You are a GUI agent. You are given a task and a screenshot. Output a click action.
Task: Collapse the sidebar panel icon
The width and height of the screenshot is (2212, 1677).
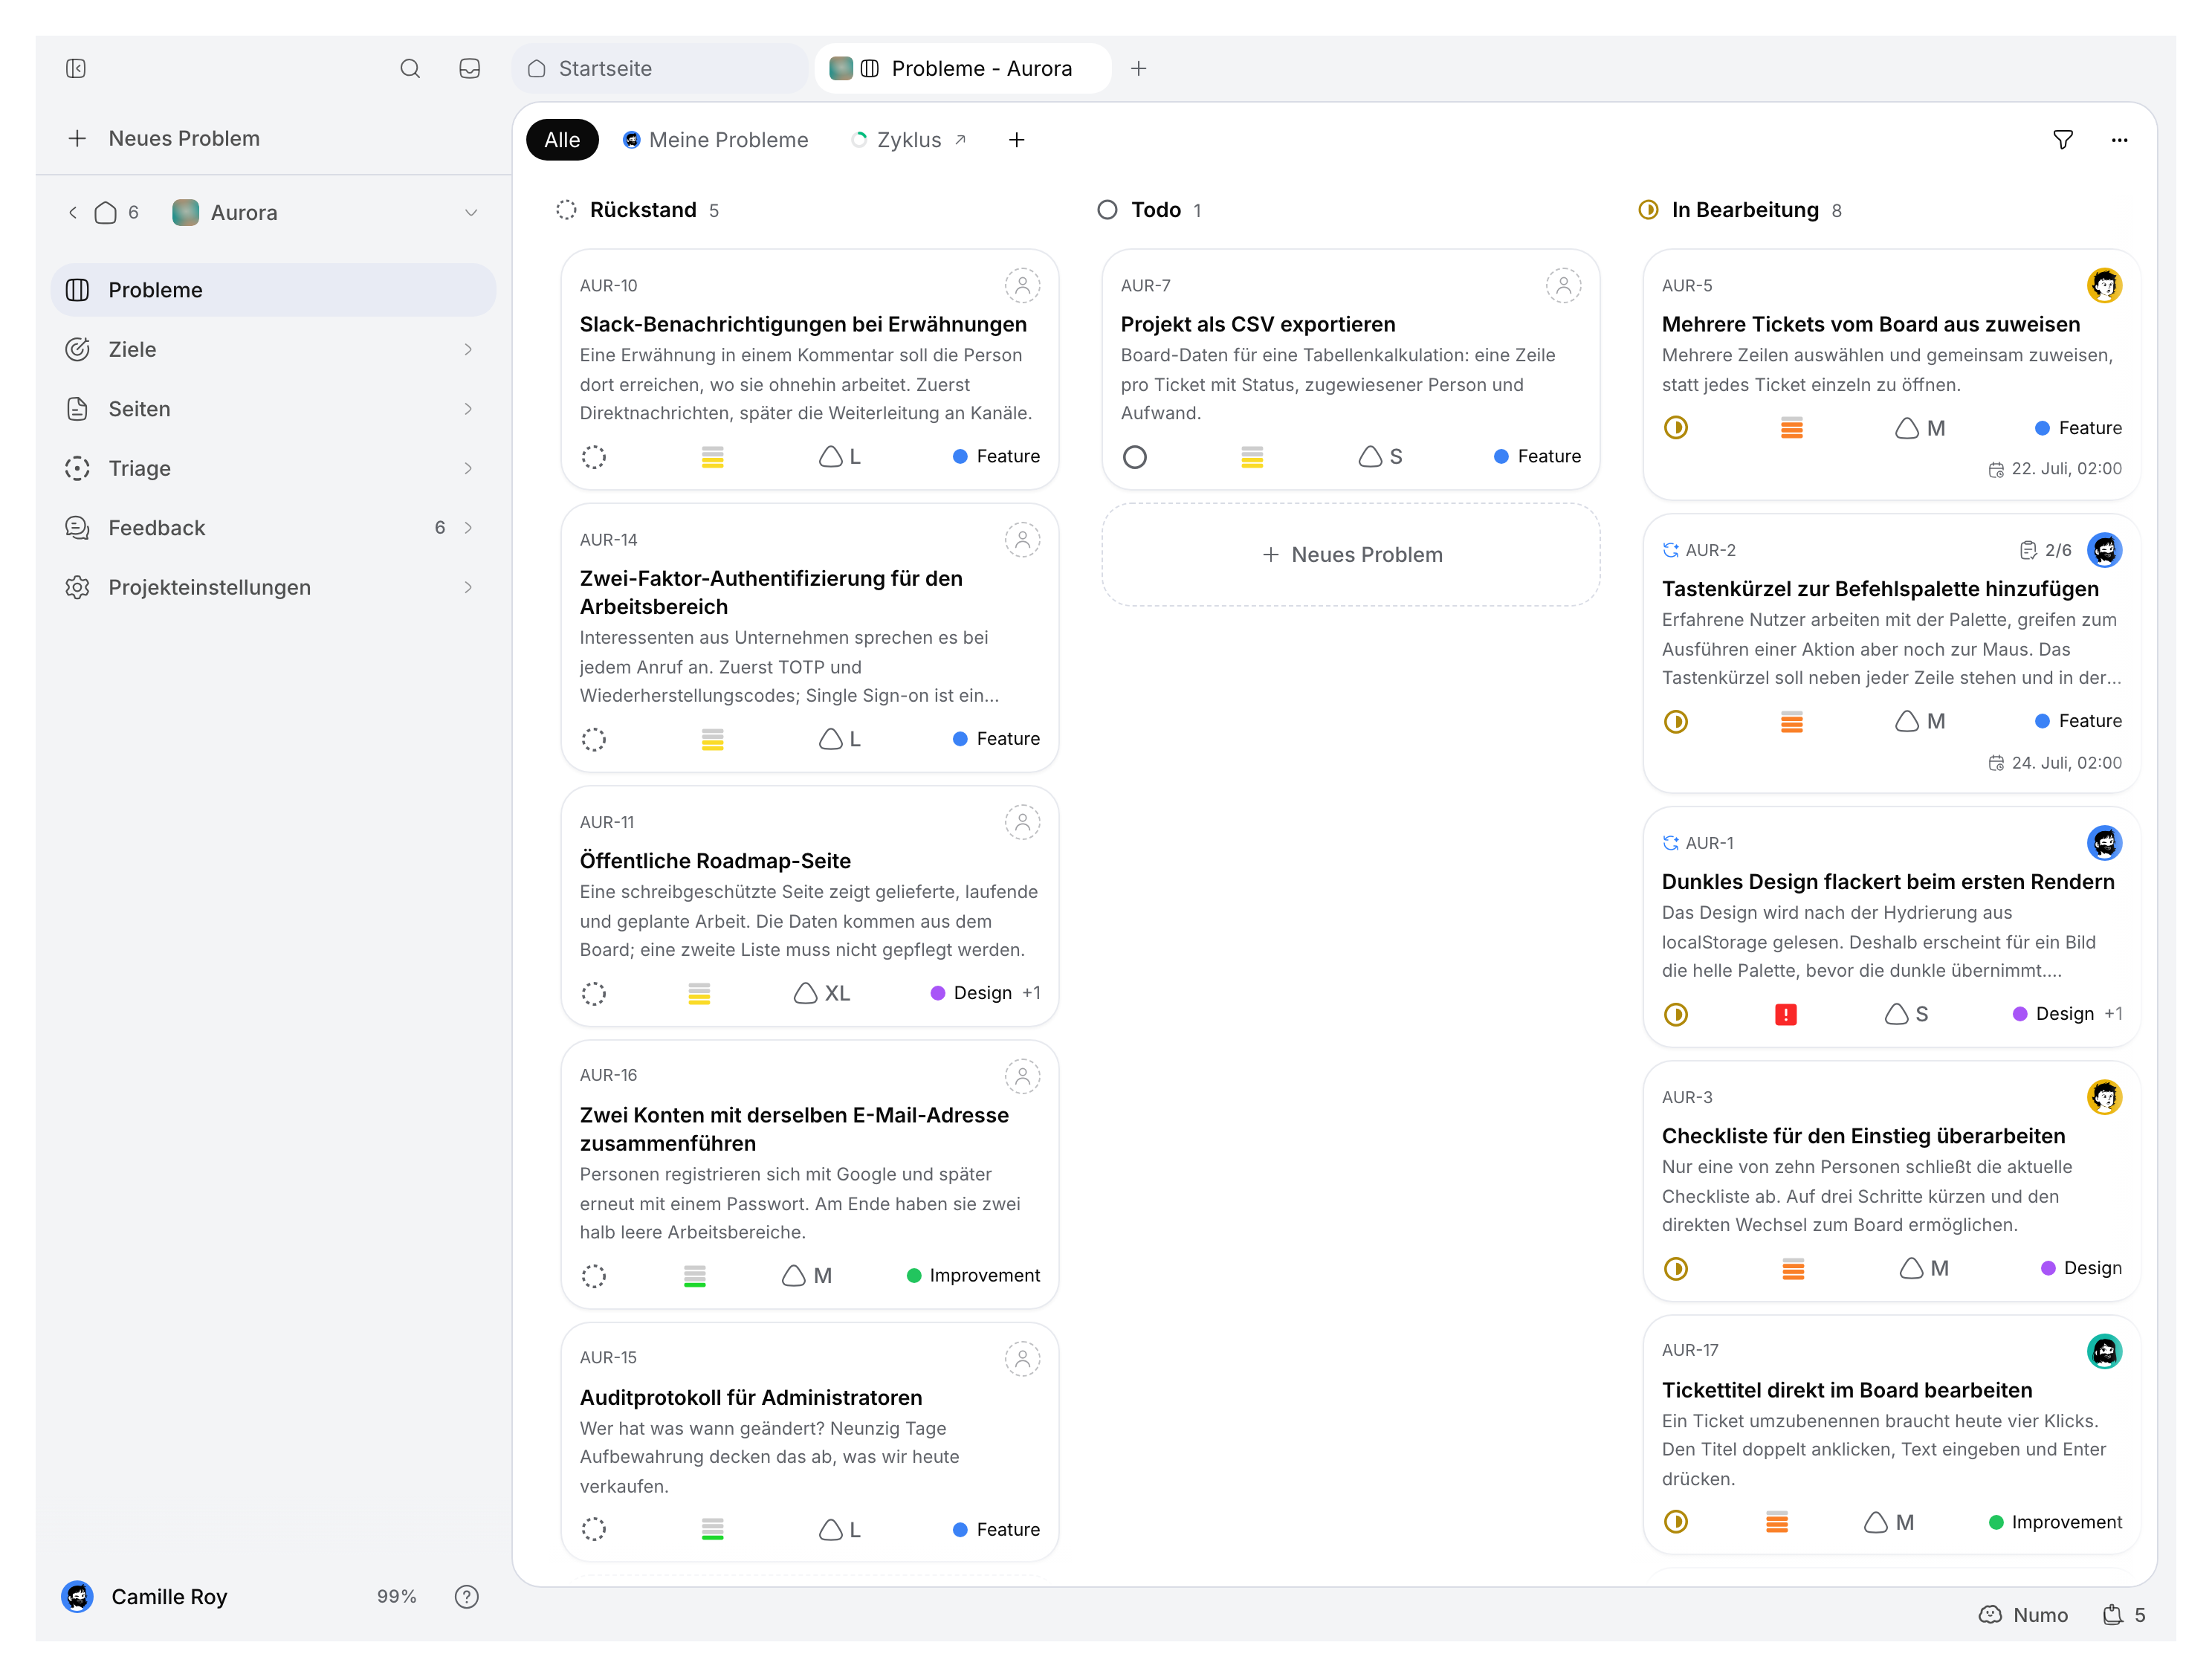pyautogui.click(x=76, y=68)
